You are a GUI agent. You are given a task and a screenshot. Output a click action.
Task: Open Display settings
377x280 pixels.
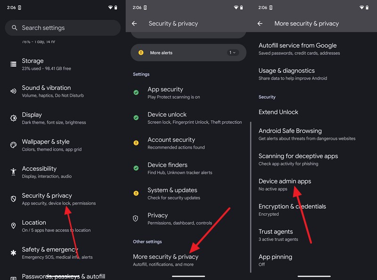[x=63, y=118]
